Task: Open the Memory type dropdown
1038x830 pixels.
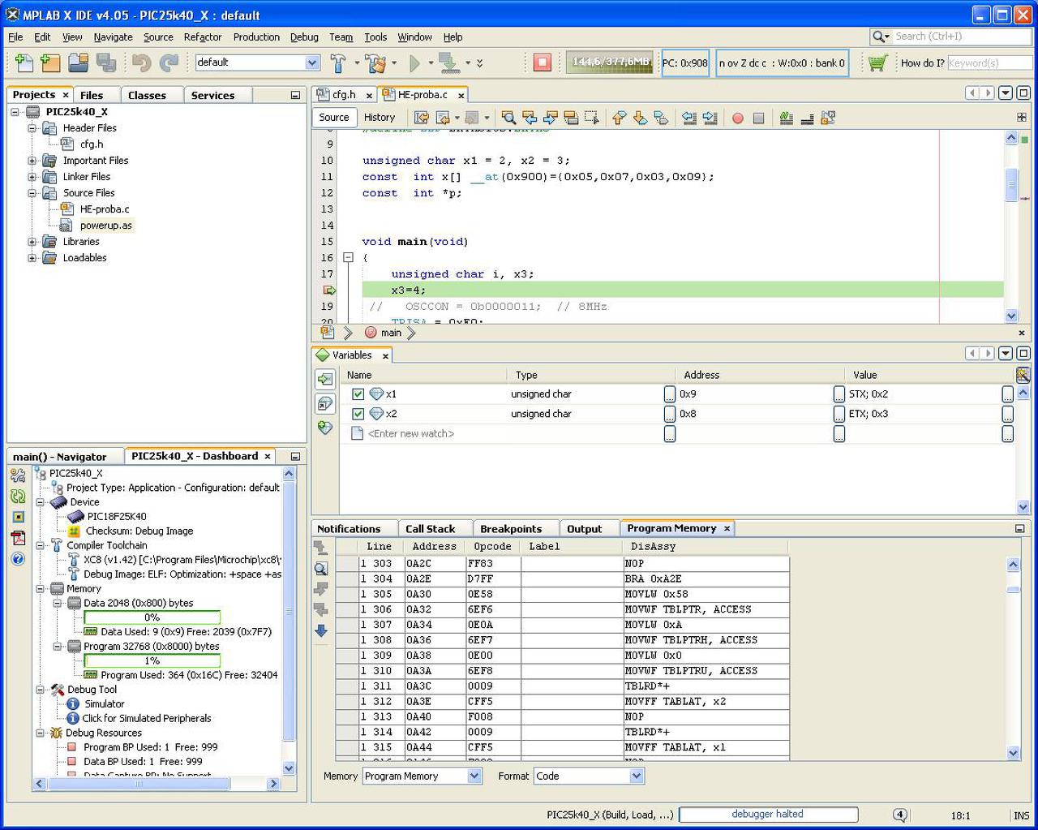Action: pos(474,776)
